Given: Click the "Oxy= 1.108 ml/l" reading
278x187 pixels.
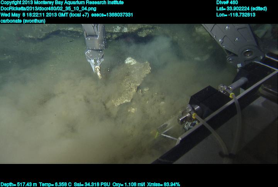Looking at the screenshot, I should [129, 185].
